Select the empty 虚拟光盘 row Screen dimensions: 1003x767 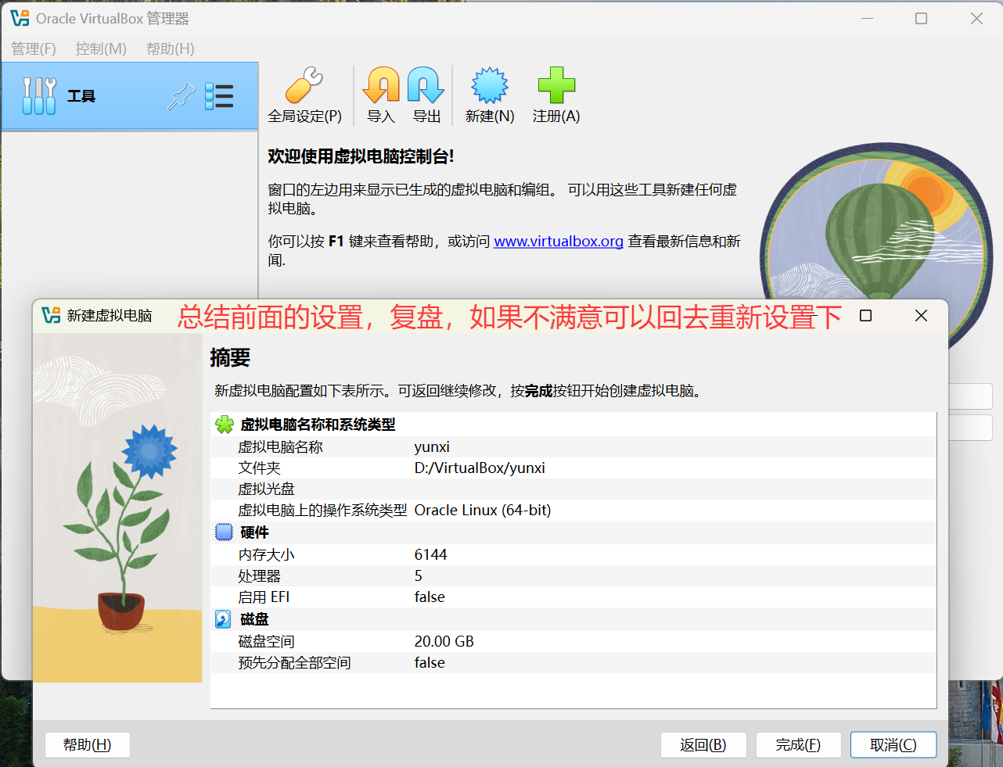573,489
